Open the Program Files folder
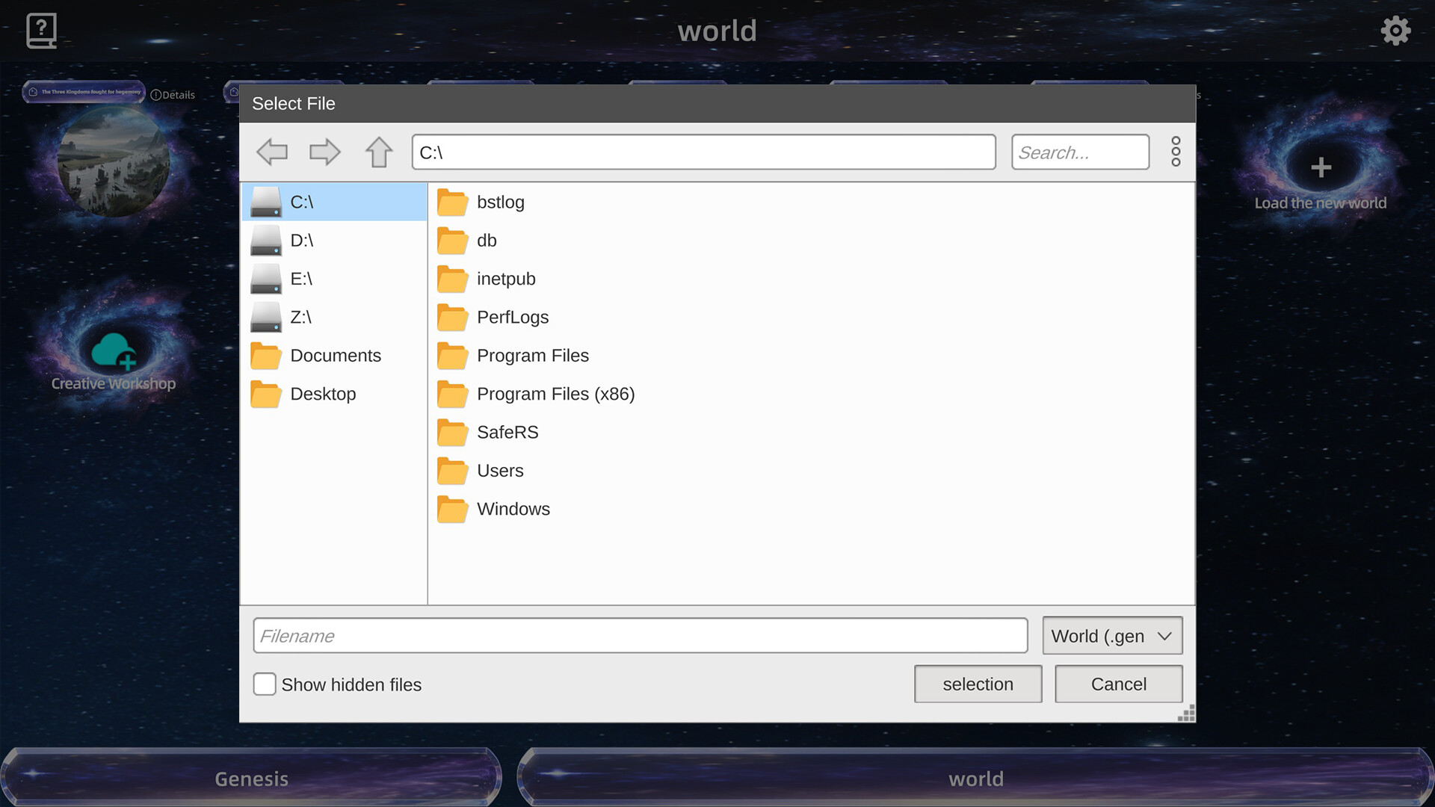1435x807 pixels. (532, 355)
